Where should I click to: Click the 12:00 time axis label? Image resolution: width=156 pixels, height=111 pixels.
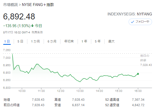(x=60, y=91)
